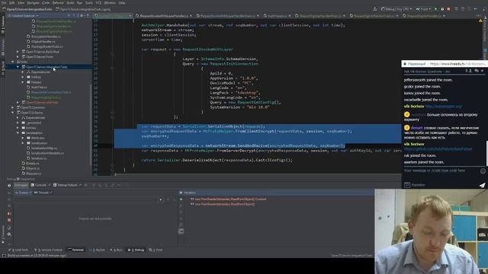Select first new RamReader watch entry
The width and height of the screenshot is (488, 274).
[230, 199]
